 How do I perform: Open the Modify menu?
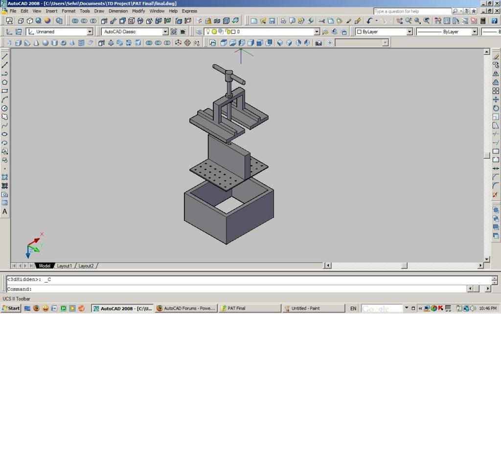[138, 11]
